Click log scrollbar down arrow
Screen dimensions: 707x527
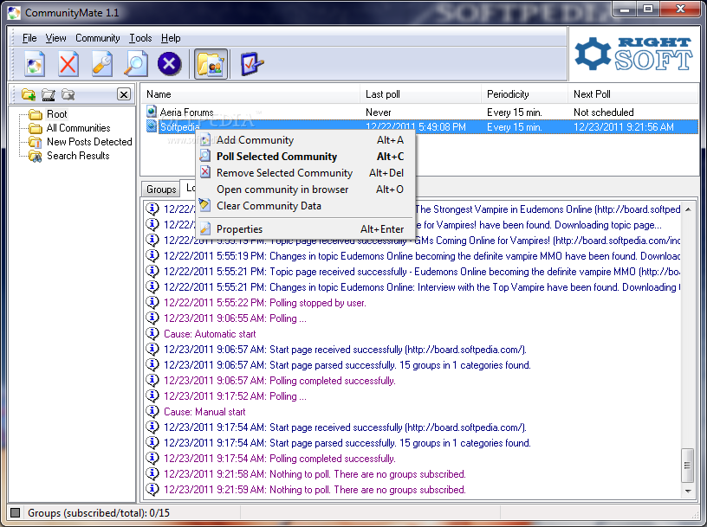pyautogui.click(x=688, y=491)
